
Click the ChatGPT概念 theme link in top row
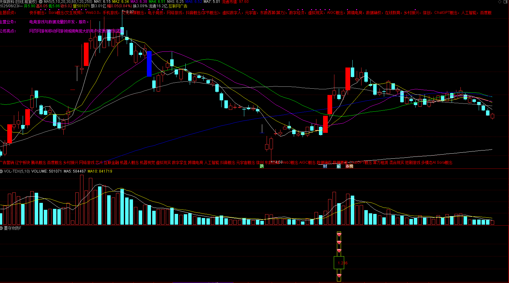click(446, 13)
